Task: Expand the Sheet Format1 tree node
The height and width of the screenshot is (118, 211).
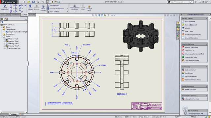Action: pos(4,39)
